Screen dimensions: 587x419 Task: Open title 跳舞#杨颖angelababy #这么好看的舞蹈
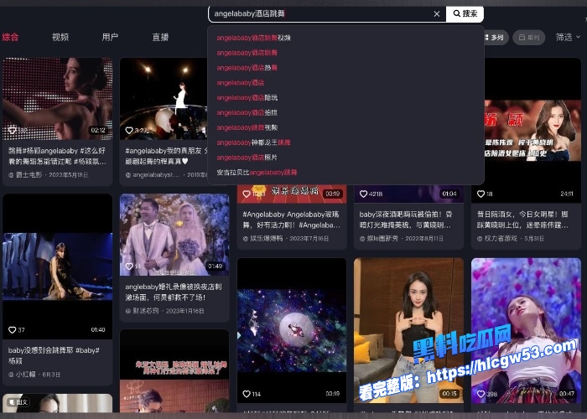pyautogui.click(x=57, y=156)
